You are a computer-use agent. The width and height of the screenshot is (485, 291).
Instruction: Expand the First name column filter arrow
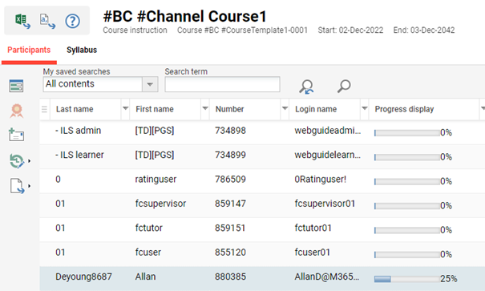pos(204,109)
